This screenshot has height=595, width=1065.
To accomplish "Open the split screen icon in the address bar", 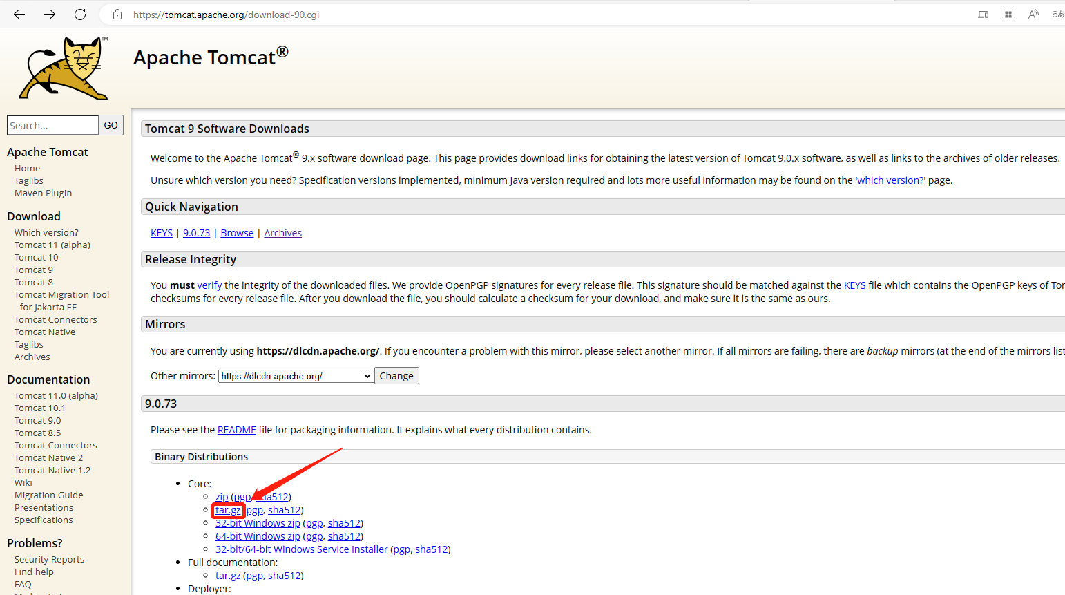I will [984, 15].
